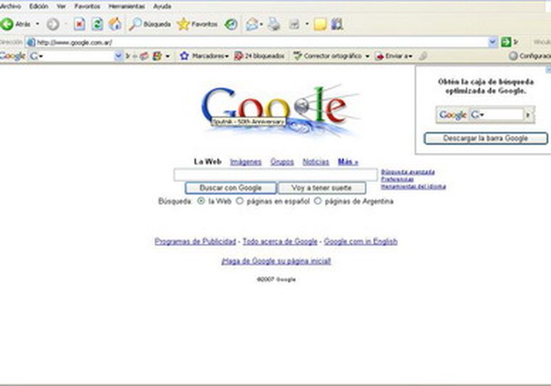Screen dimensions: 551x386
Task: Click the Google toolbar logo
Action: tap(12, 56)
